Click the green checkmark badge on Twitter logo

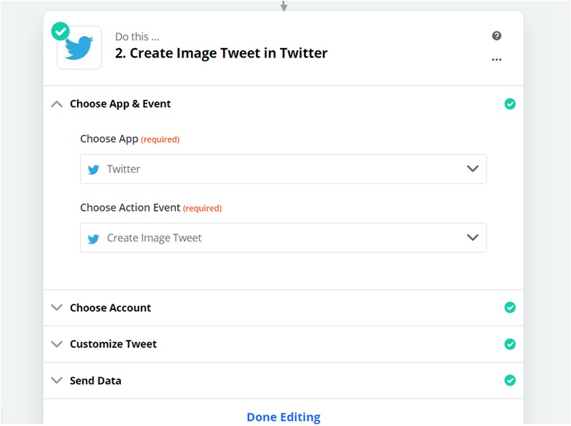click(61, 31)
